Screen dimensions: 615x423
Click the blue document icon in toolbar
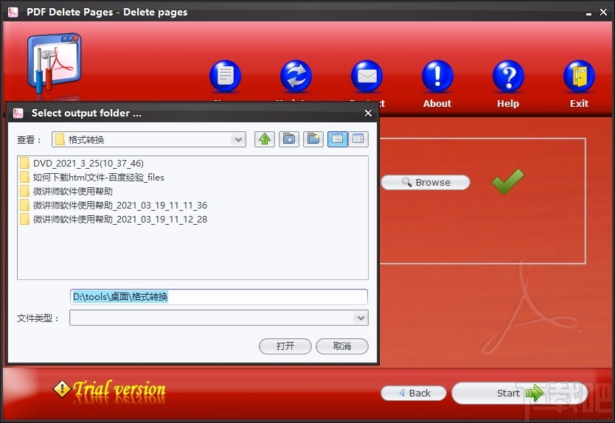[x=225, y=77]
